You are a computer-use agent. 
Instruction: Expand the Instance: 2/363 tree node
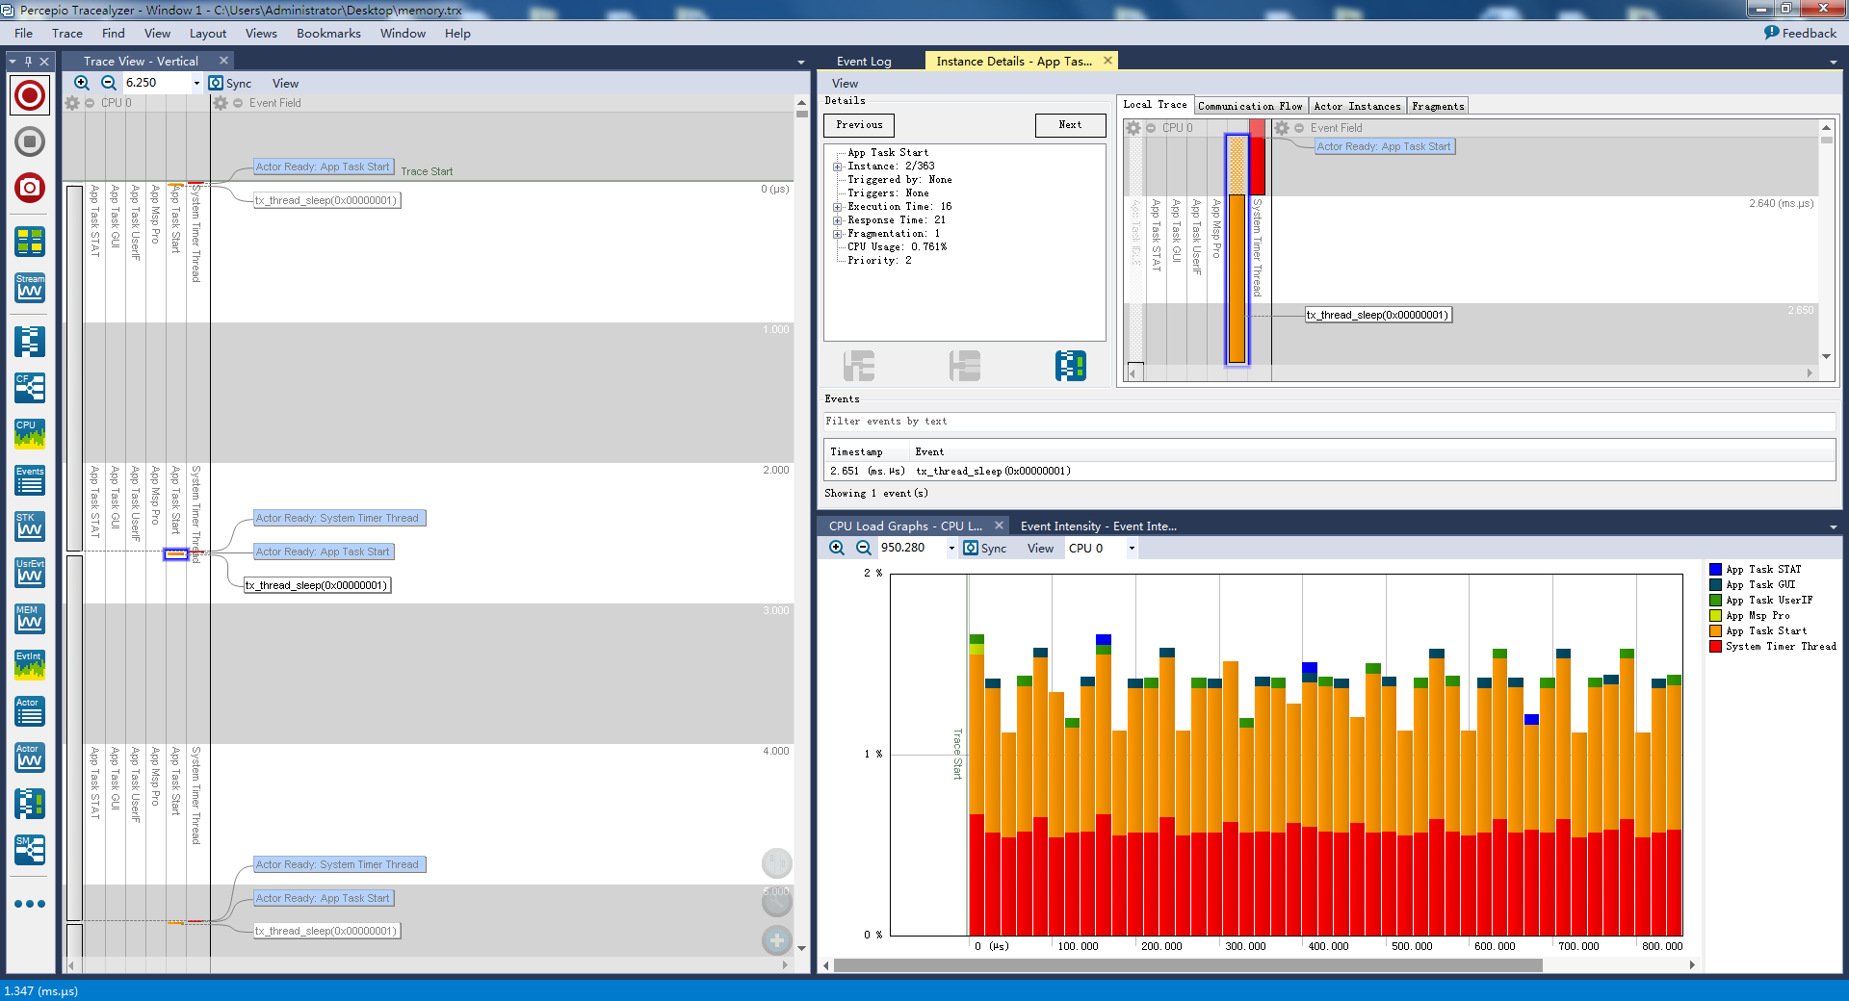[838, 167]
